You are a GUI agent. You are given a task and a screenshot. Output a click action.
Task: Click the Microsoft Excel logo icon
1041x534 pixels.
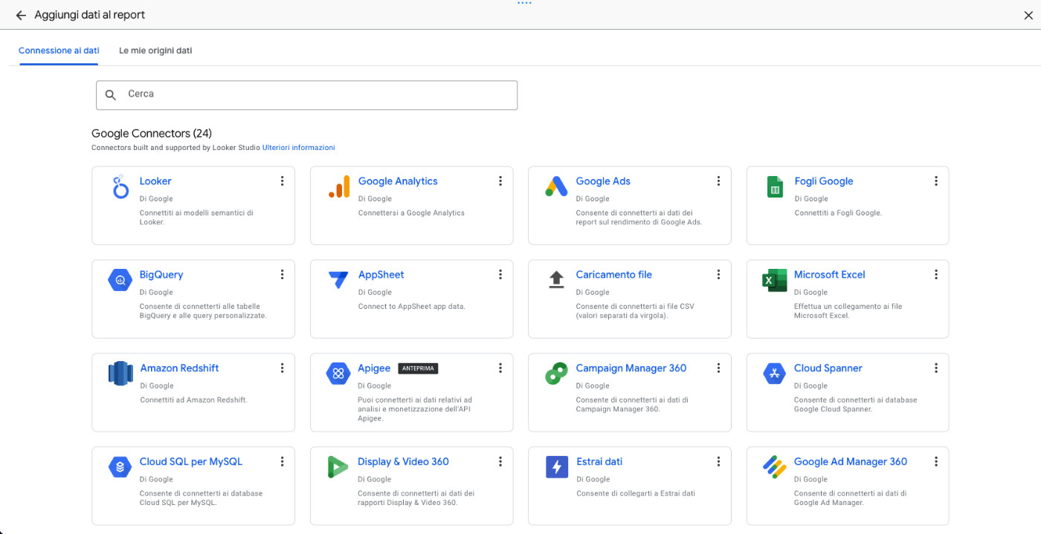pos(775,280)
